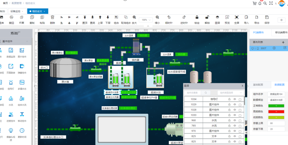Viewport: 288px width, 145px height.
Task: Tick checkbox for layer 1034 信号灯
Action: point(240,100)
